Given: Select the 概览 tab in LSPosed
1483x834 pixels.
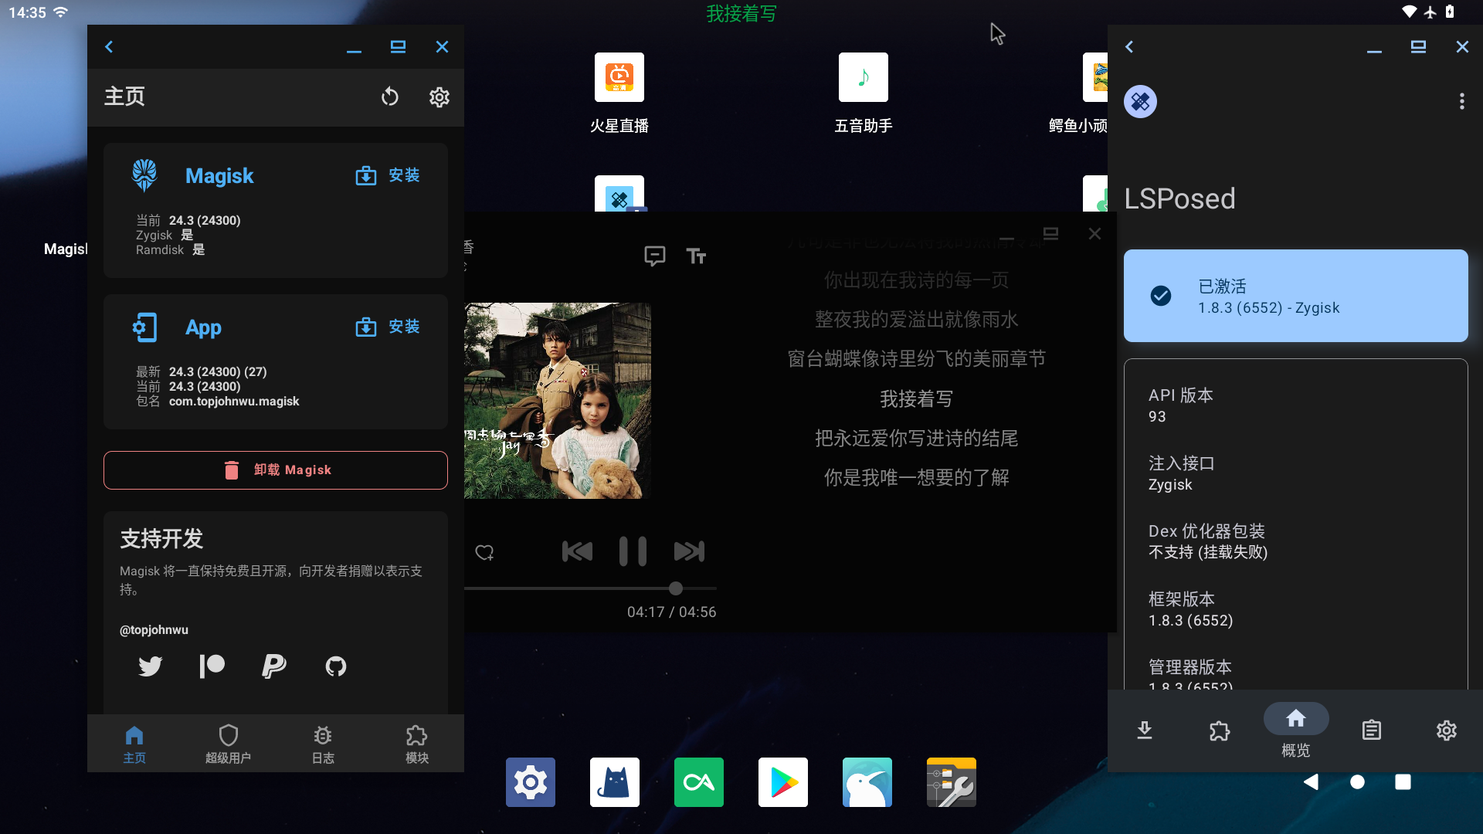Looking at the screenshot, I should (x=1295, y=730).
